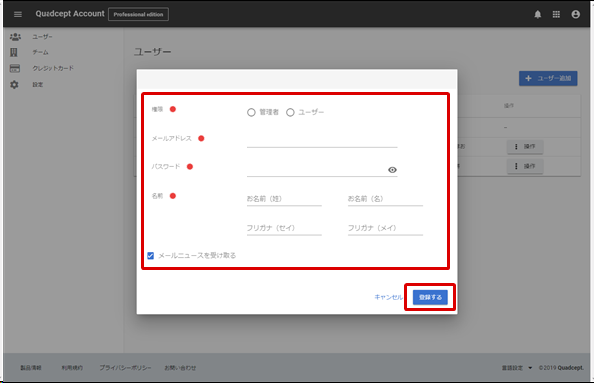Open チーム in the sidebar menu

point(40,52)
